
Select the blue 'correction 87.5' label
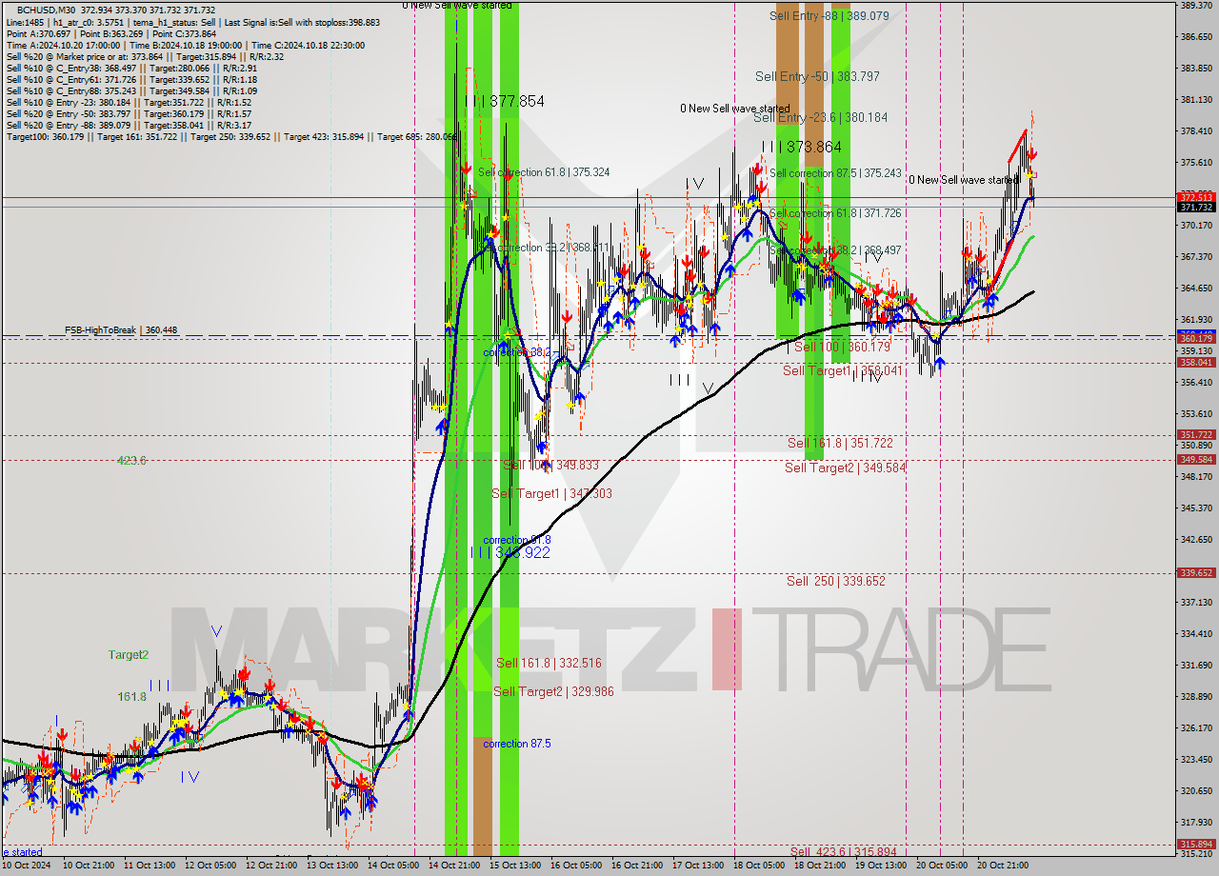[x=517, y=744]
